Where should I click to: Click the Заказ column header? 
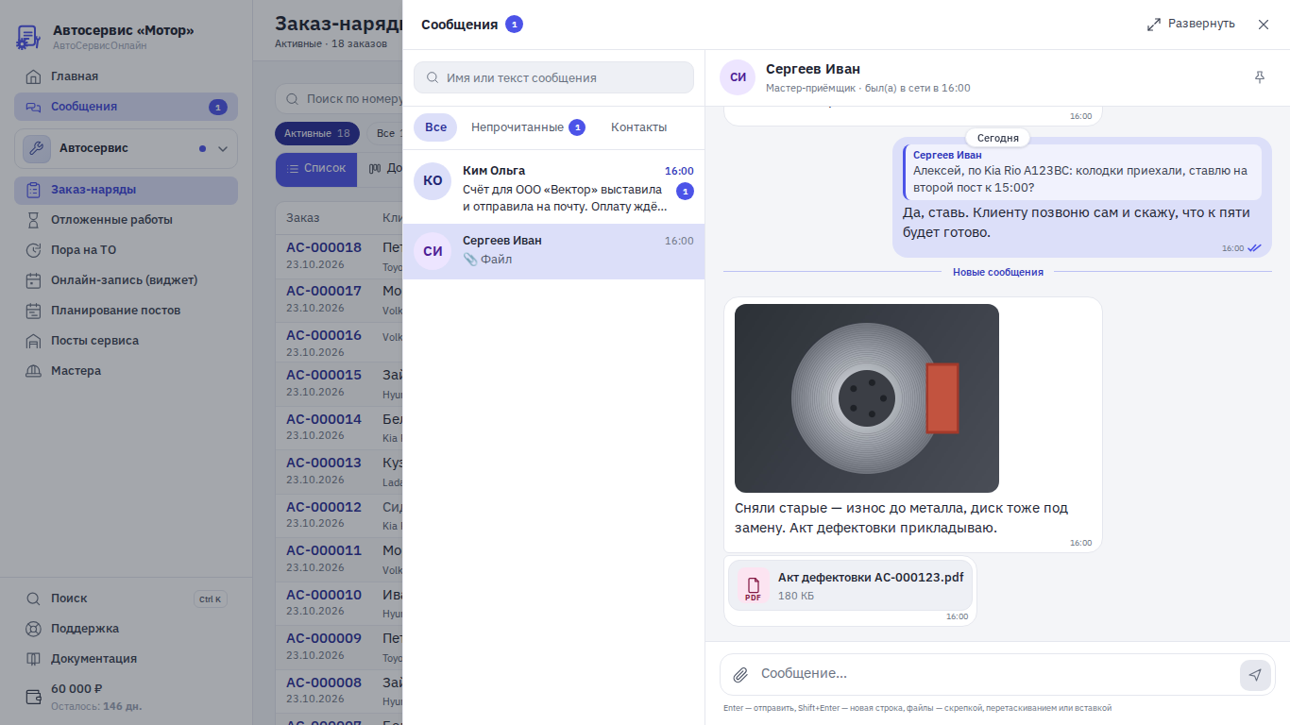[x=303, y=218]
